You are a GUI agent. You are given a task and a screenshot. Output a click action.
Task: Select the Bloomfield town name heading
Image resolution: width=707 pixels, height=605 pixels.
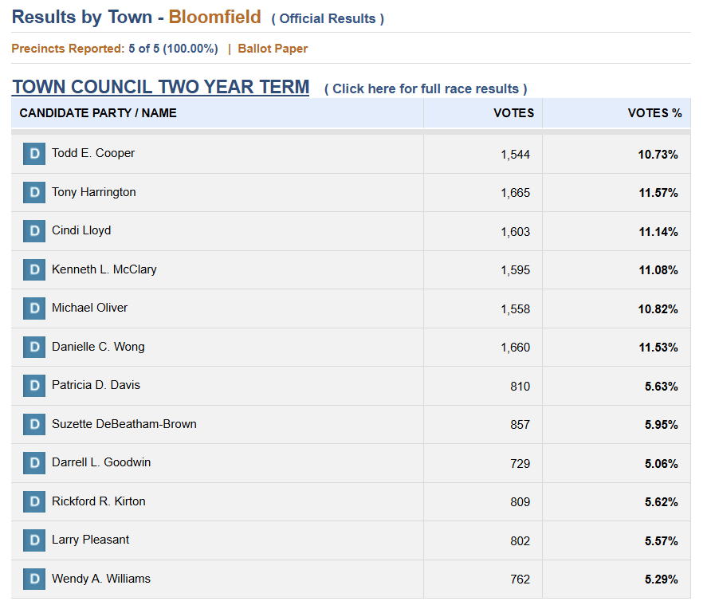[x=215, y=17]
